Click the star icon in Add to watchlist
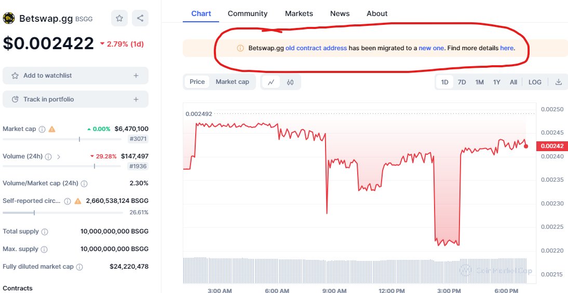The height and width of the screenshot is (293, 568). click(x=15, y=76)
